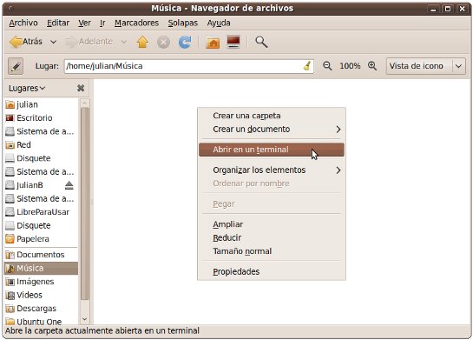473x340 pixels.
Task: Go back with the Atrás arrow button
Action: click(26, 42)
